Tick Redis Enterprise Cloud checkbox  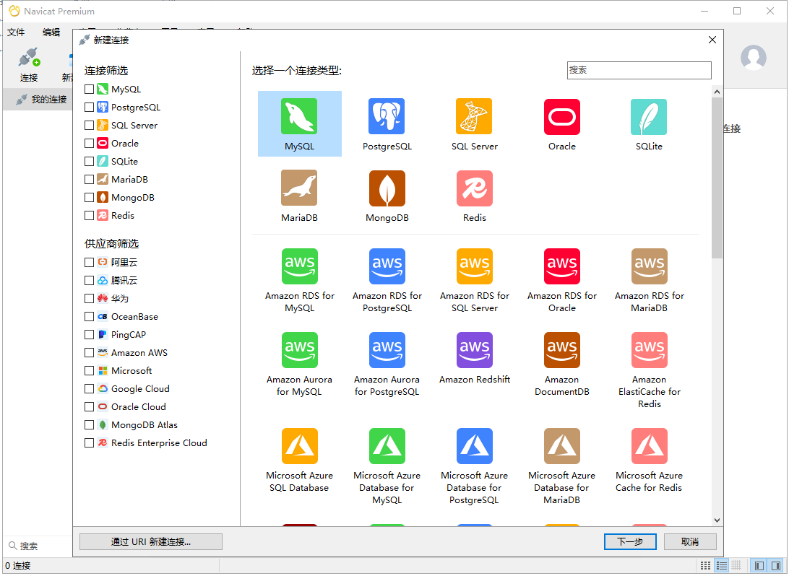(x=89, y=443)
